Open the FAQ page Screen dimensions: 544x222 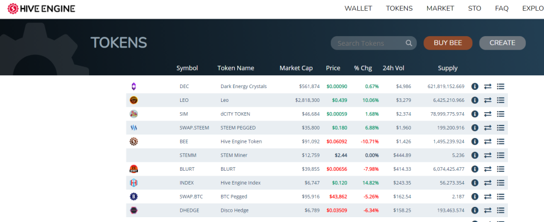(x=502, y=8)
